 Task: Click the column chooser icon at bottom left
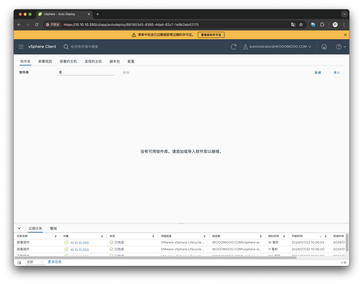click(x=19, y=262)
